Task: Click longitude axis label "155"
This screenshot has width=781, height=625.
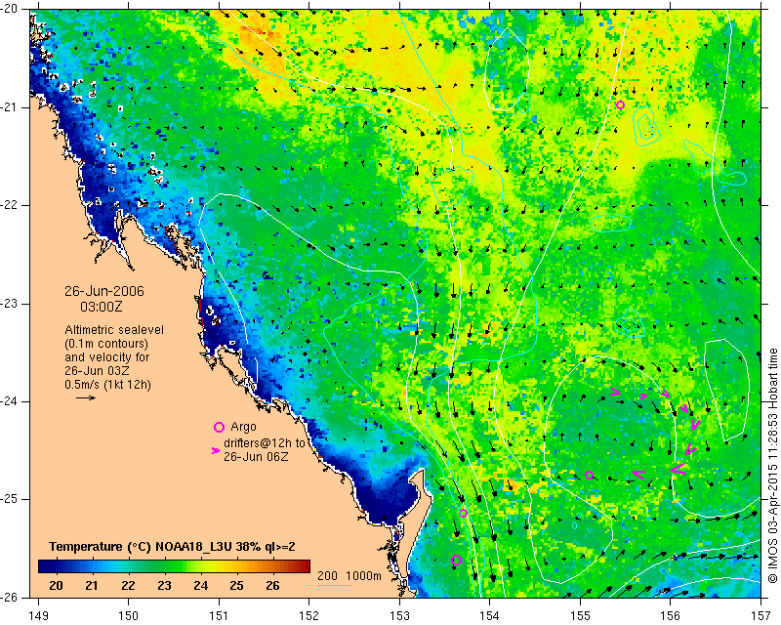Action: pyautogui.click(x=580, y=615)
